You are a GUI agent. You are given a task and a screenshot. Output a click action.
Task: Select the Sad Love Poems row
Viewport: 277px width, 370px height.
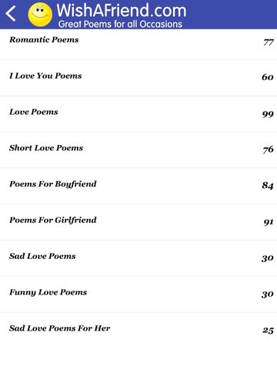[138, 258]
